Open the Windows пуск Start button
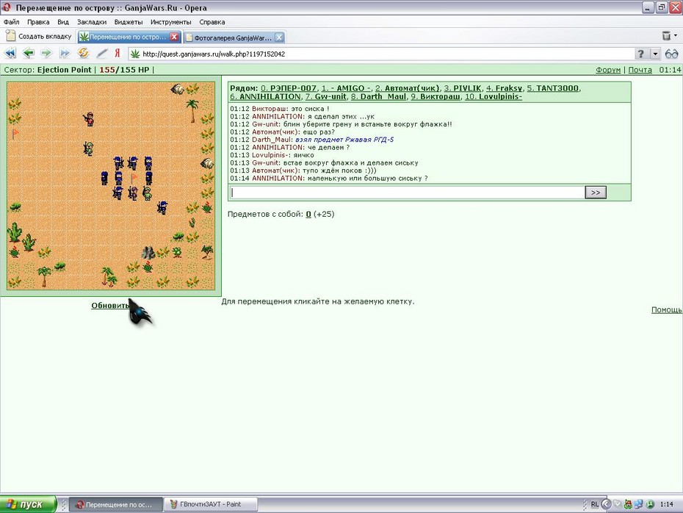 coord(28,504)
